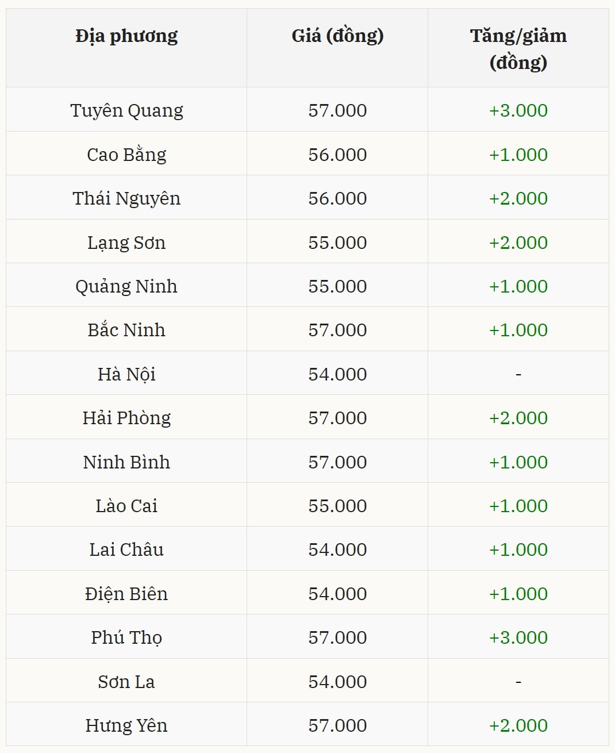This screenshot has width=615, height=753.
Task: Click Hưng Yên's +2.000 change value
Action: click(x=518, y=725)
